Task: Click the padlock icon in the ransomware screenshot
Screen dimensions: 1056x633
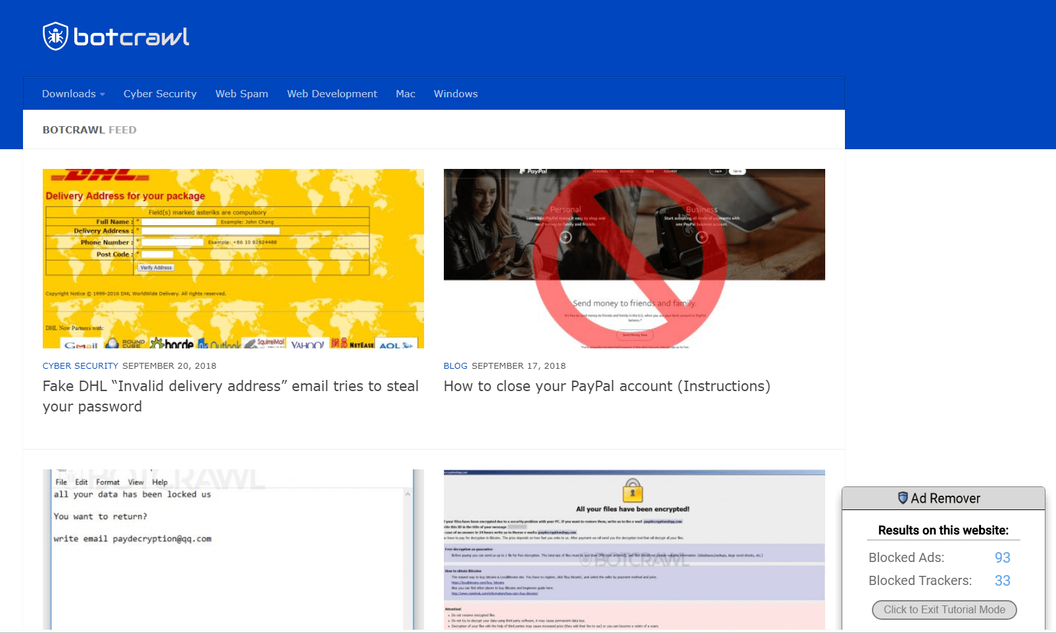Action: click(x=634, y=492)
